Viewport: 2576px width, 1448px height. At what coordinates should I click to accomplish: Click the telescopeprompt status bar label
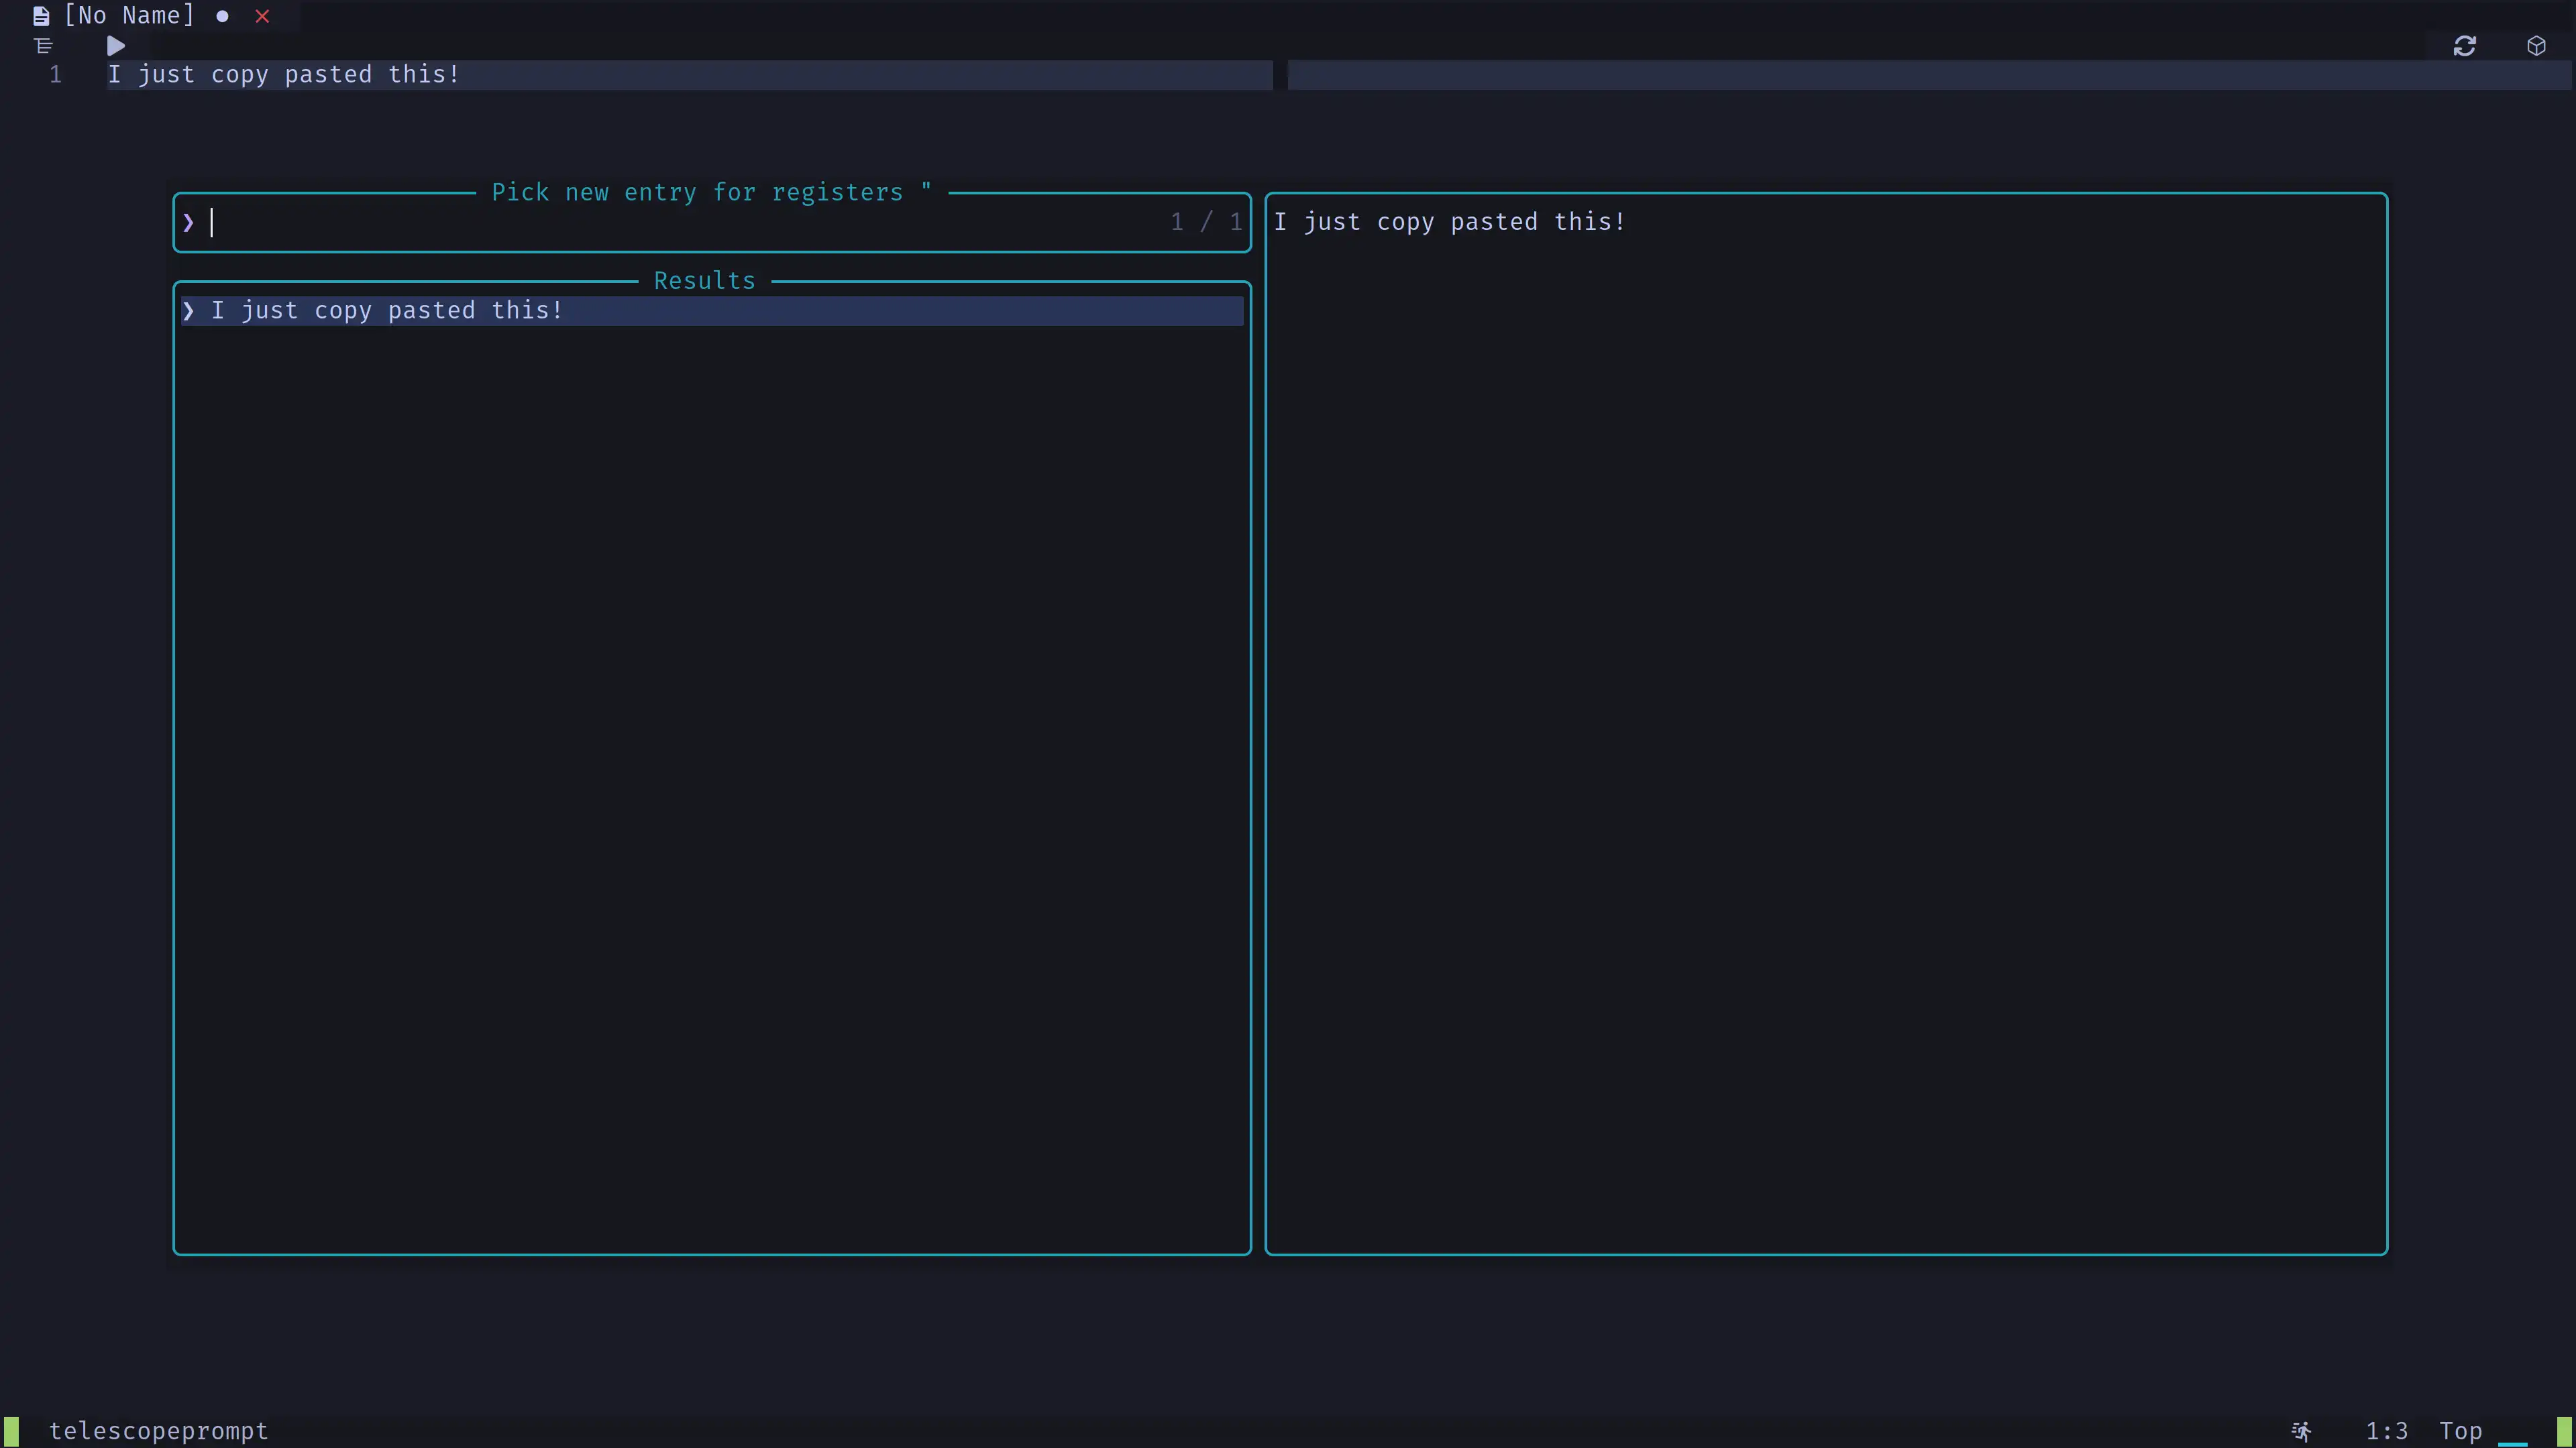pos(159,1431)
